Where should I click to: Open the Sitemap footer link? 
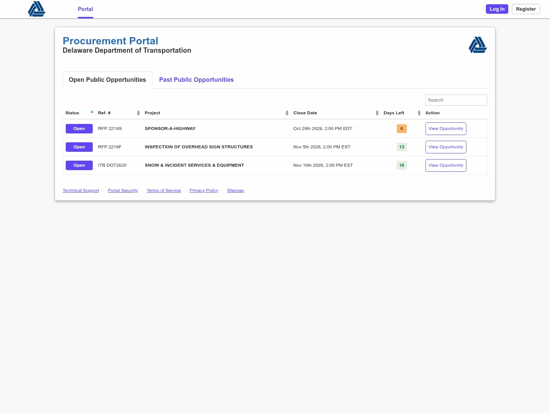(236, 190)
